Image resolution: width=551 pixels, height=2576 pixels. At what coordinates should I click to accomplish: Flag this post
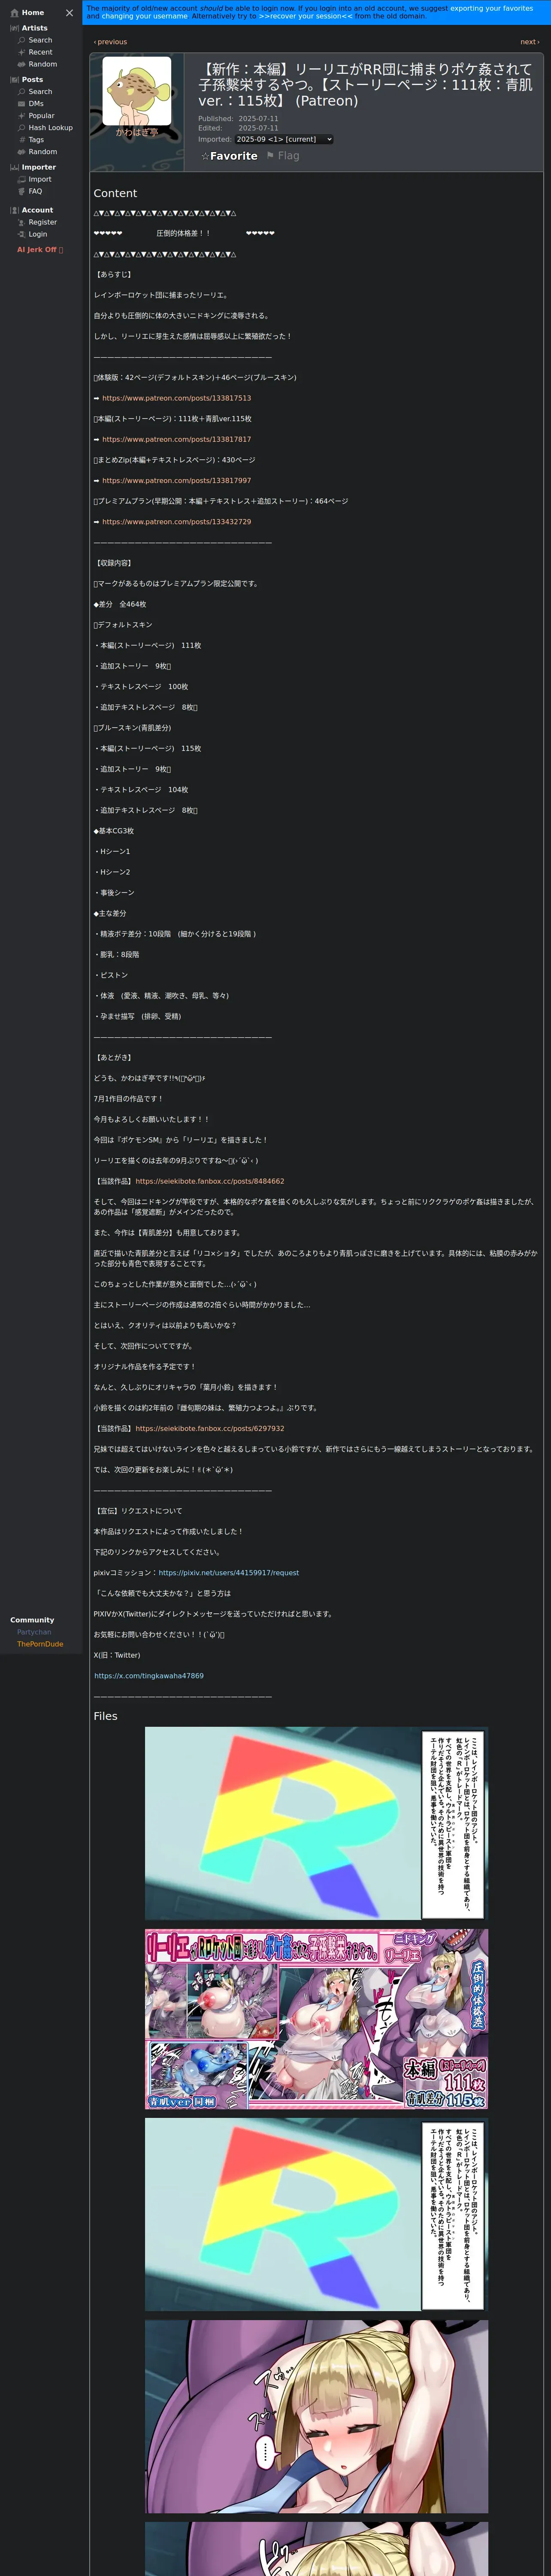(x=283, y=156)
